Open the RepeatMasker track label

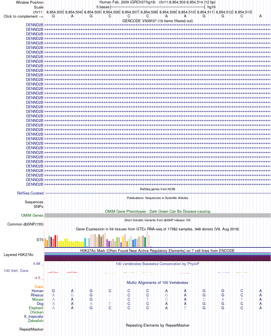tap(31, 329)
